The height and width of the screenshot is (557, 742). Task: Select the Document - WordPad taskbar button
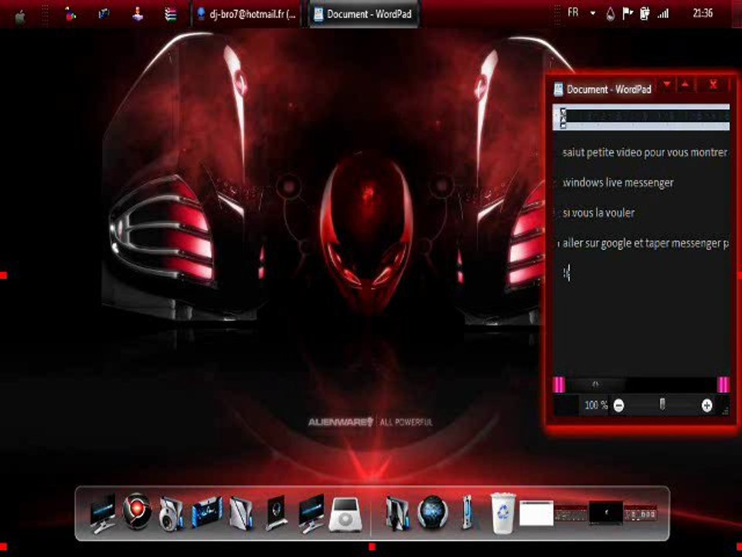(x=363, y=14)
